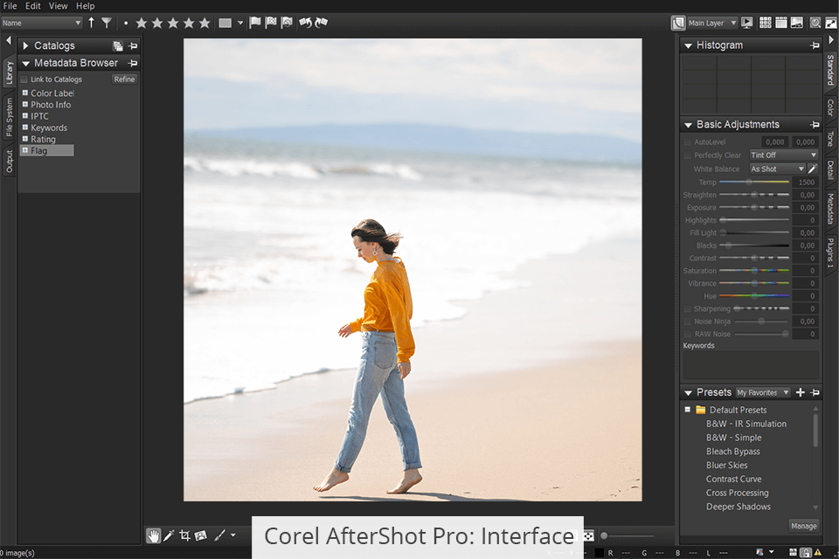Set rating to one star

click(142, 23)
